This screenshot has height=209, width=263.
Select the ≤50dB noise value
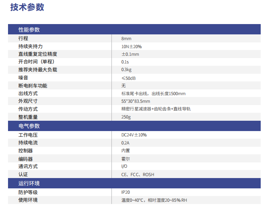[x=129, y=78]
